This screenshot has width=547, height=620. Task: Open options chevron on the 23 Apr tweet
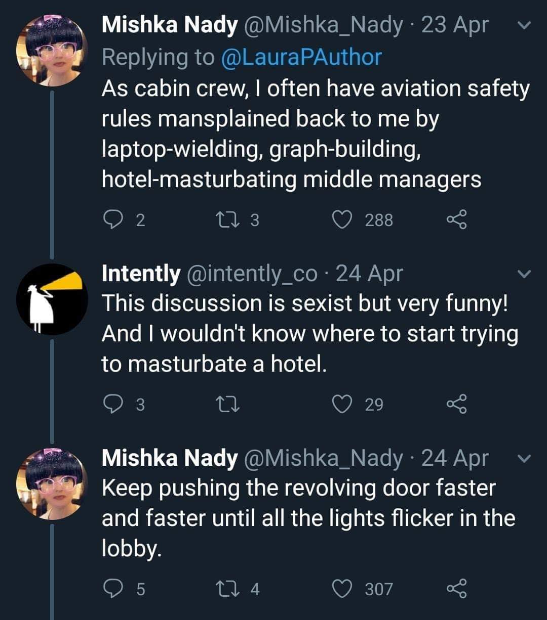pyautogui.click(x=526, y=26)
